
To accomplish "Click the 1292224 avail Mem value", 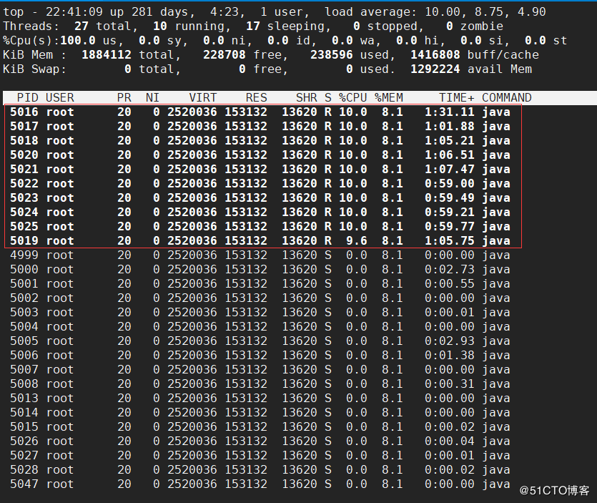I will (435, 69).
